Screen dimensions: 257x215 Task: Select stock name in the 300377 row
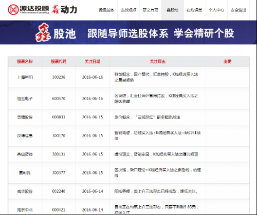(x=25, y=173)
